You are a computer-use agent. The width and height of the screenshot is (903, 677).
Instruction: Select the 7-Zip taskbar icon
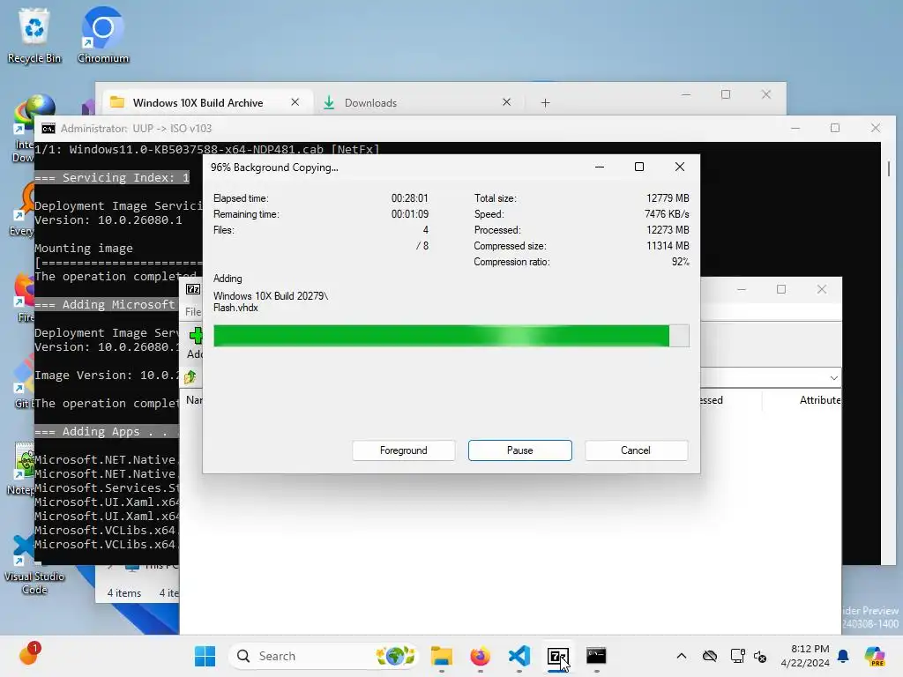tap(557, 656)
